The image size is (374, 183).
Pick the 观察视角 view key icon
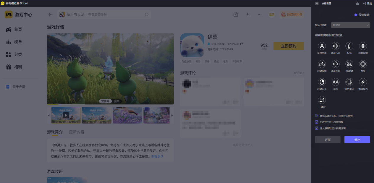(363, 46)
